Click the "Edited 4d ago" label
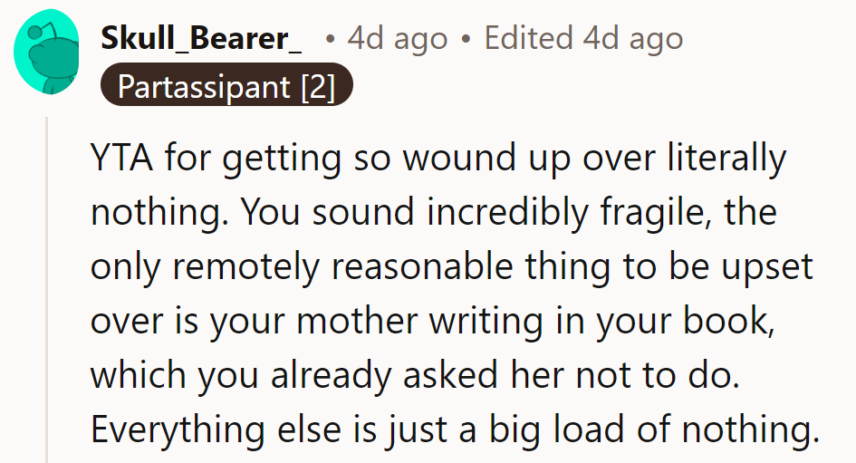The width and height of the screenshot is (856, 463). click(583, 38)
